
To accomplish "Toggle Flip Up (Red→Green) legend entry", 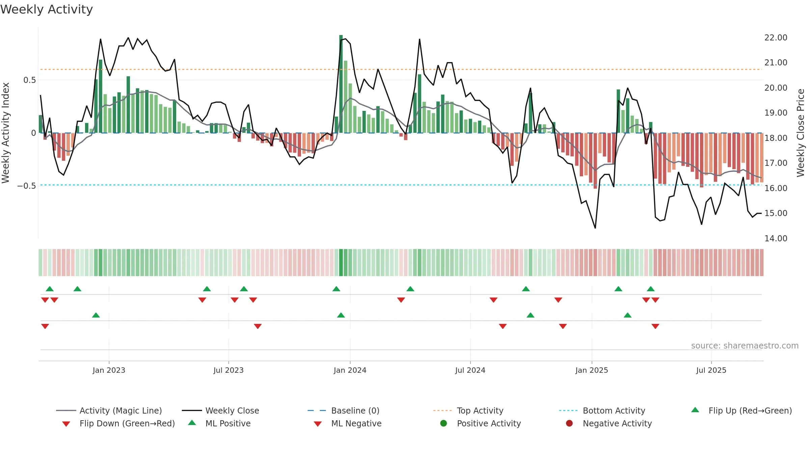I will coord(741,411).
